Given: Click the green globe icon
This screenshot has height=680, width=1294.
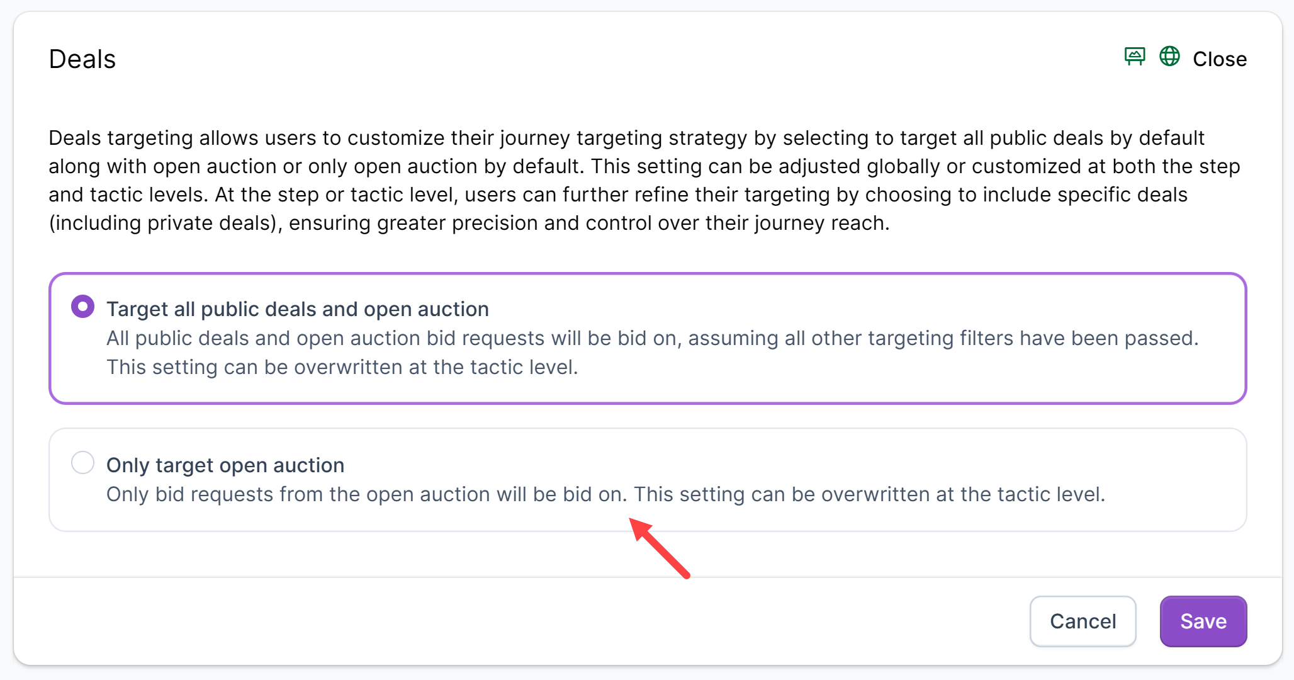Looking at the screenshot, I should coord(1169,57).
